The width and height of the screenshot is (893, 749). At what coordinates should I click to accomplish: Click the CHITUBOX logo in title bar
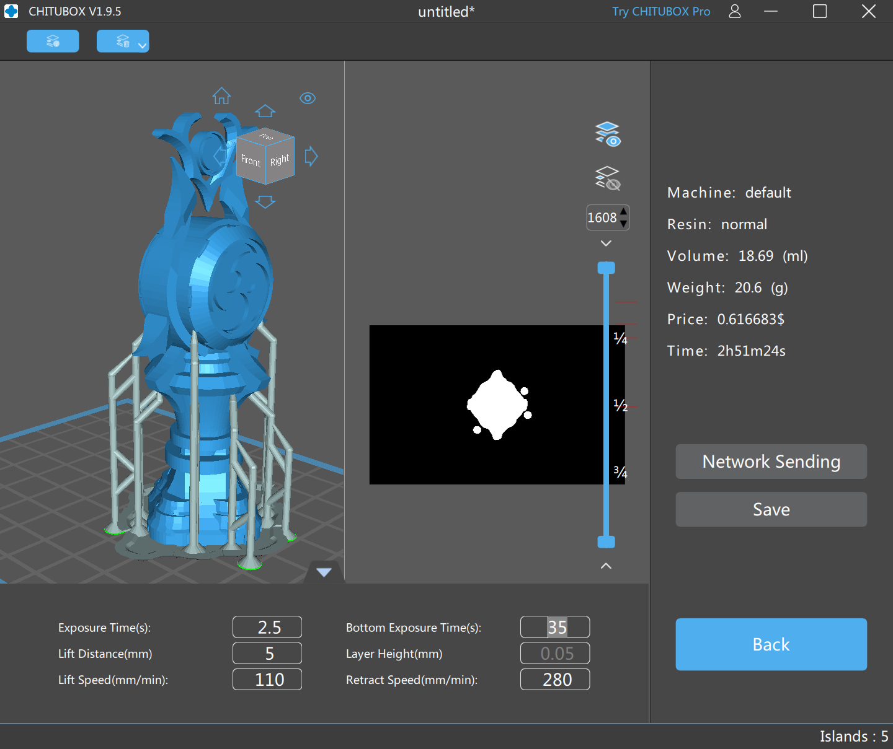(x=11, y=11)
